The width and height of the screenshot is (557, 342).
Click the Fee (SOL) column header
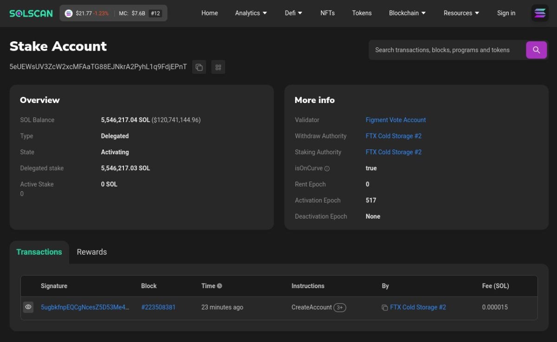(496, 286)
